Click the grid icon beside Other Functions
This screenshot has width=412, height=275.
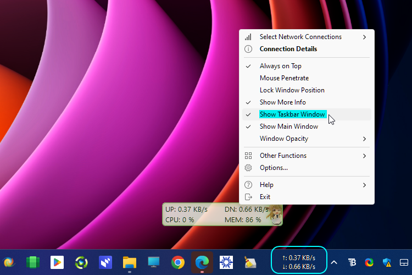[248, 156]
